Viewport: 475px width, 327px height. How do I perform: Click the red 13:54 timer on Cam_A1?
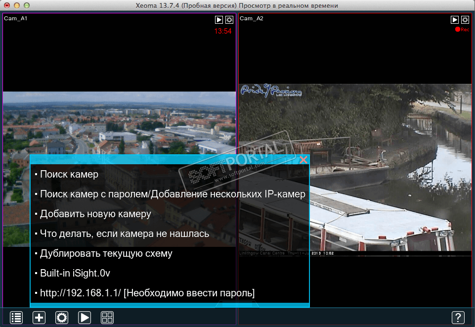tap(222, 31)
